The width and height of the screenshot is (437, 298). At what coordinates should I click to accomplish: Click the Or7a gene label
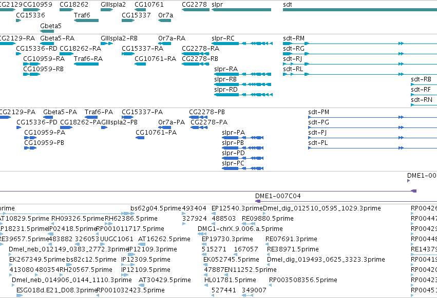(165, 15)
